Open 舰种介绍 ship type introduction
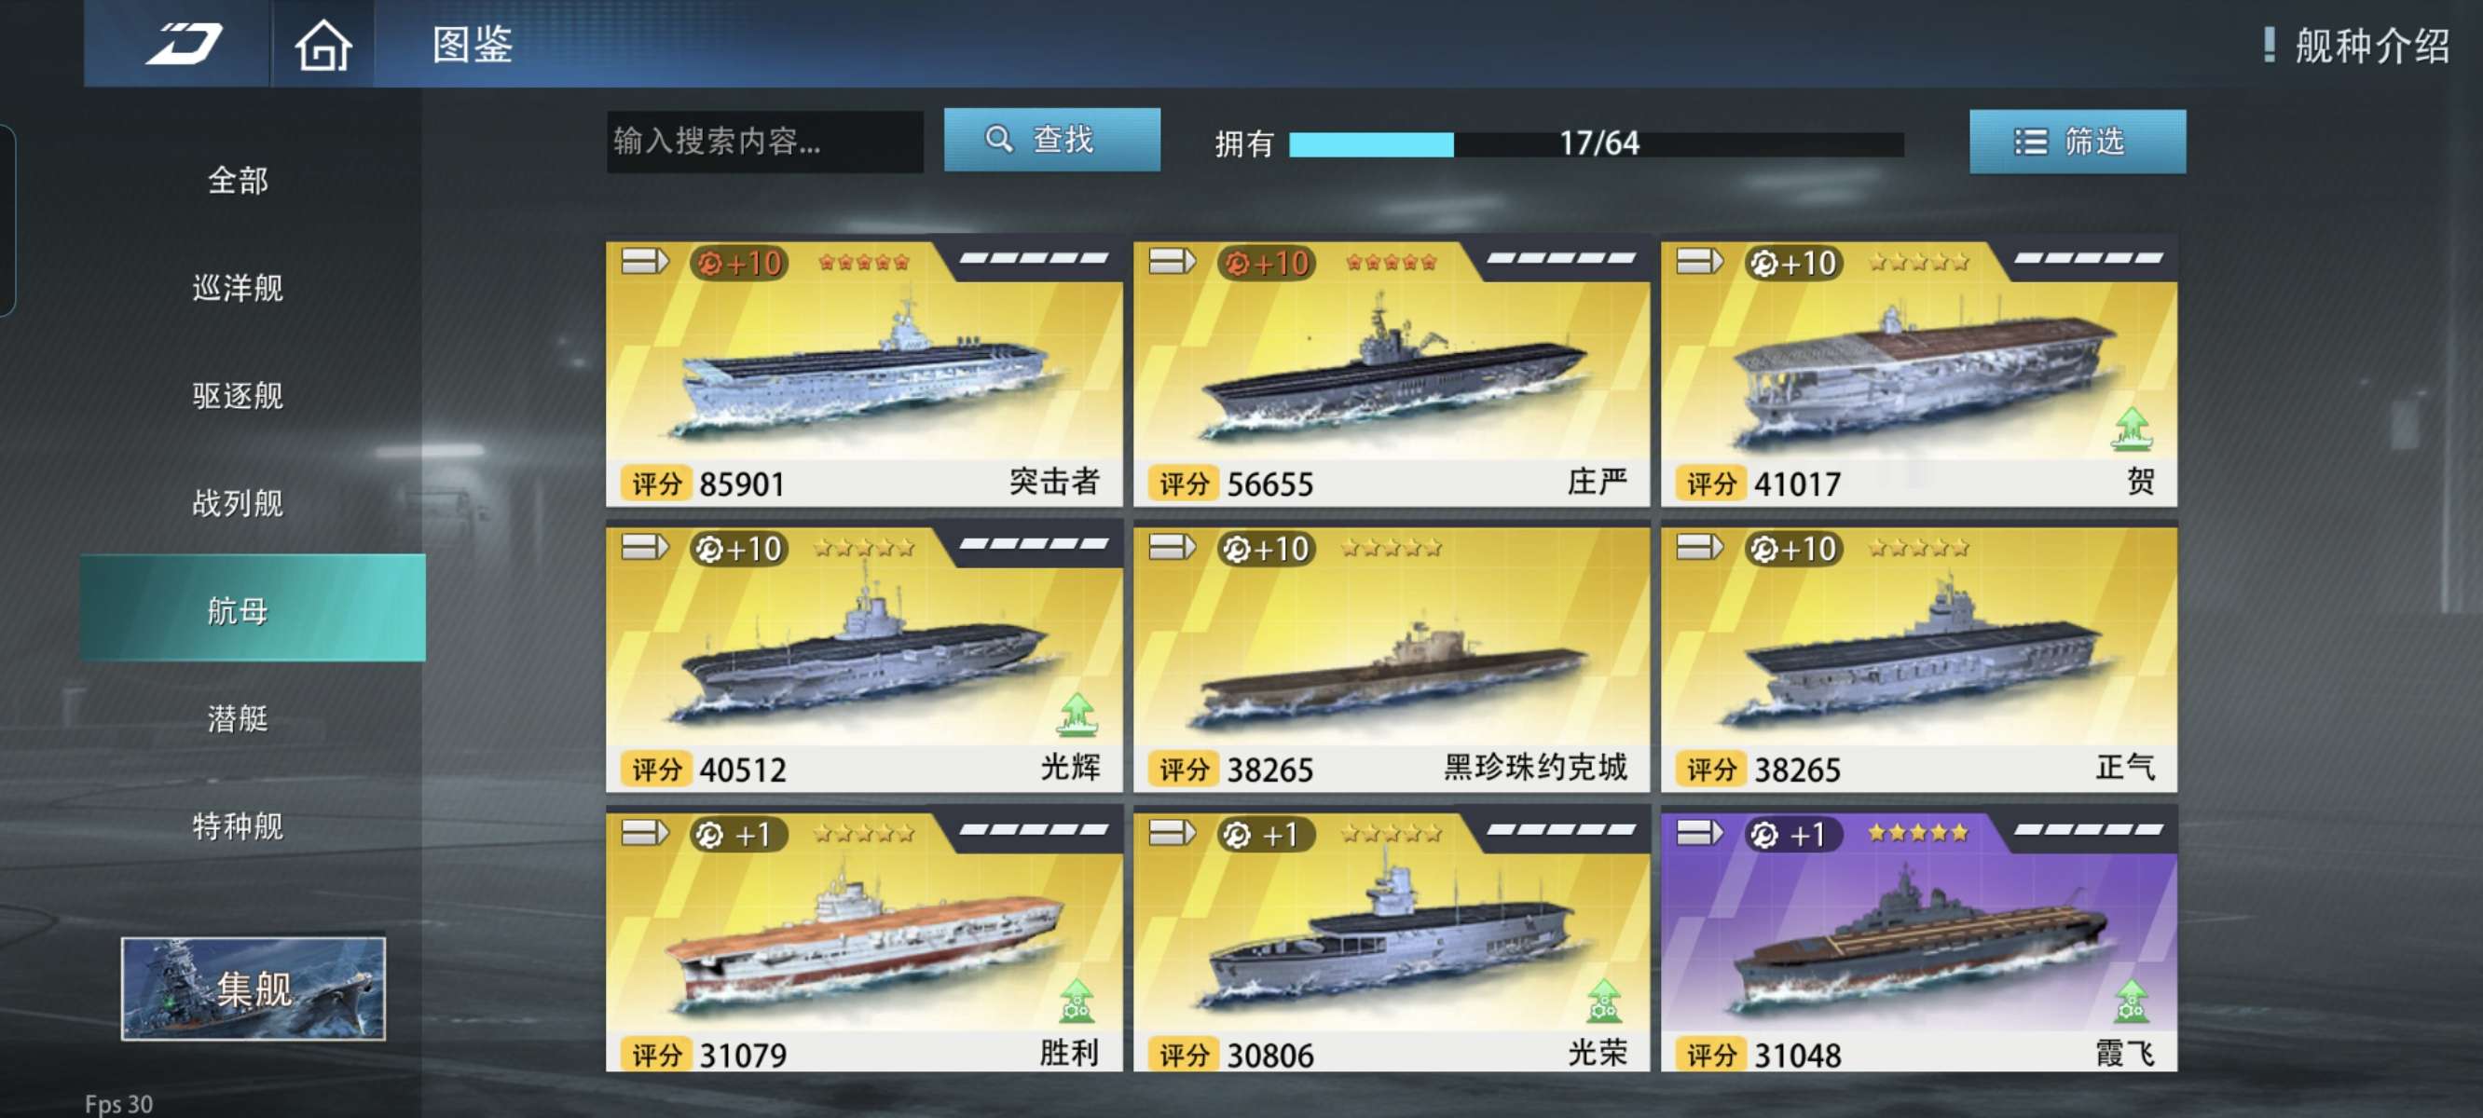The width and height of the screenshot is (2483, 1118). pyautogui.click(x=2358, y=46)
